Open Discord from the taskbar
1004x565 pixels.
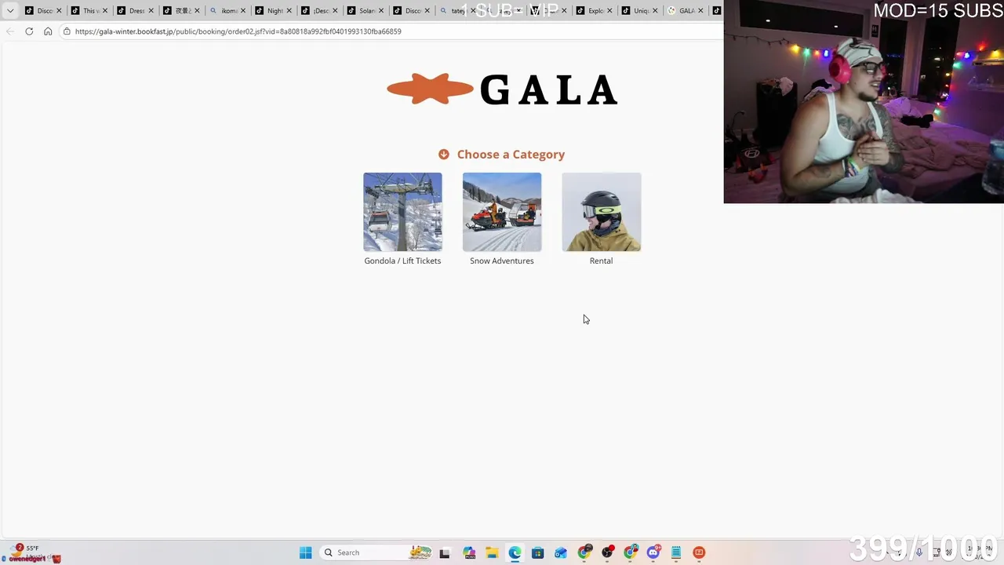coord(653,552)
